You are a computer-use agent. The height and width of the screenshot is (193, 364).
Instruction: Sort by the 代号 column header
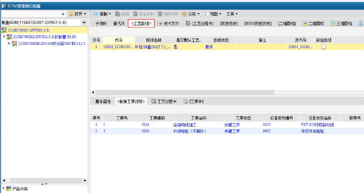(119, 40)
